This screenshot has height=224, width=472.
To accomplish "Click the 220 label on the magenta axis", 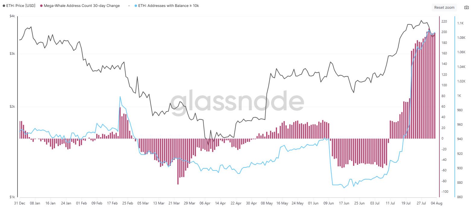I will click(444, 21).
